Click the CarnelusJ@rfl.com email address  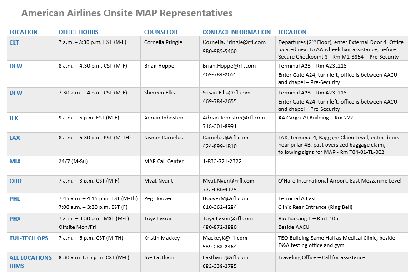point(225,138)
